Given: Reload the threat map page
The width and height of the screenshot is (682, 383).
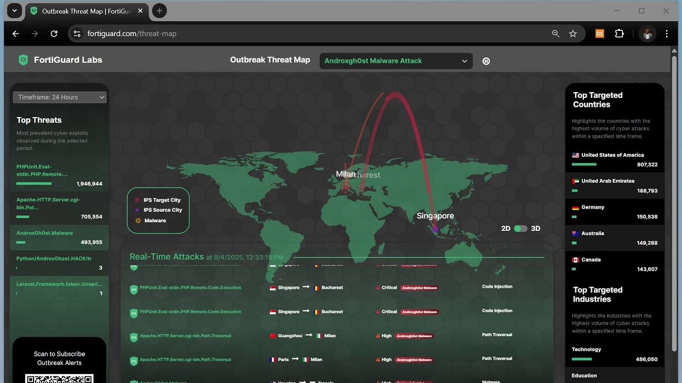Looking at the screenshot, I should click(x=54, y=34).
